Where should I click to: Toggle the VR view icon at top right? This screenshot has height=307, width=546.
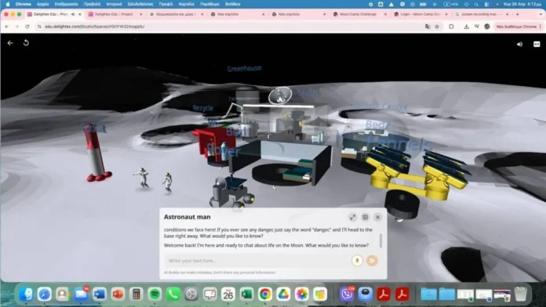click(537, 44)
